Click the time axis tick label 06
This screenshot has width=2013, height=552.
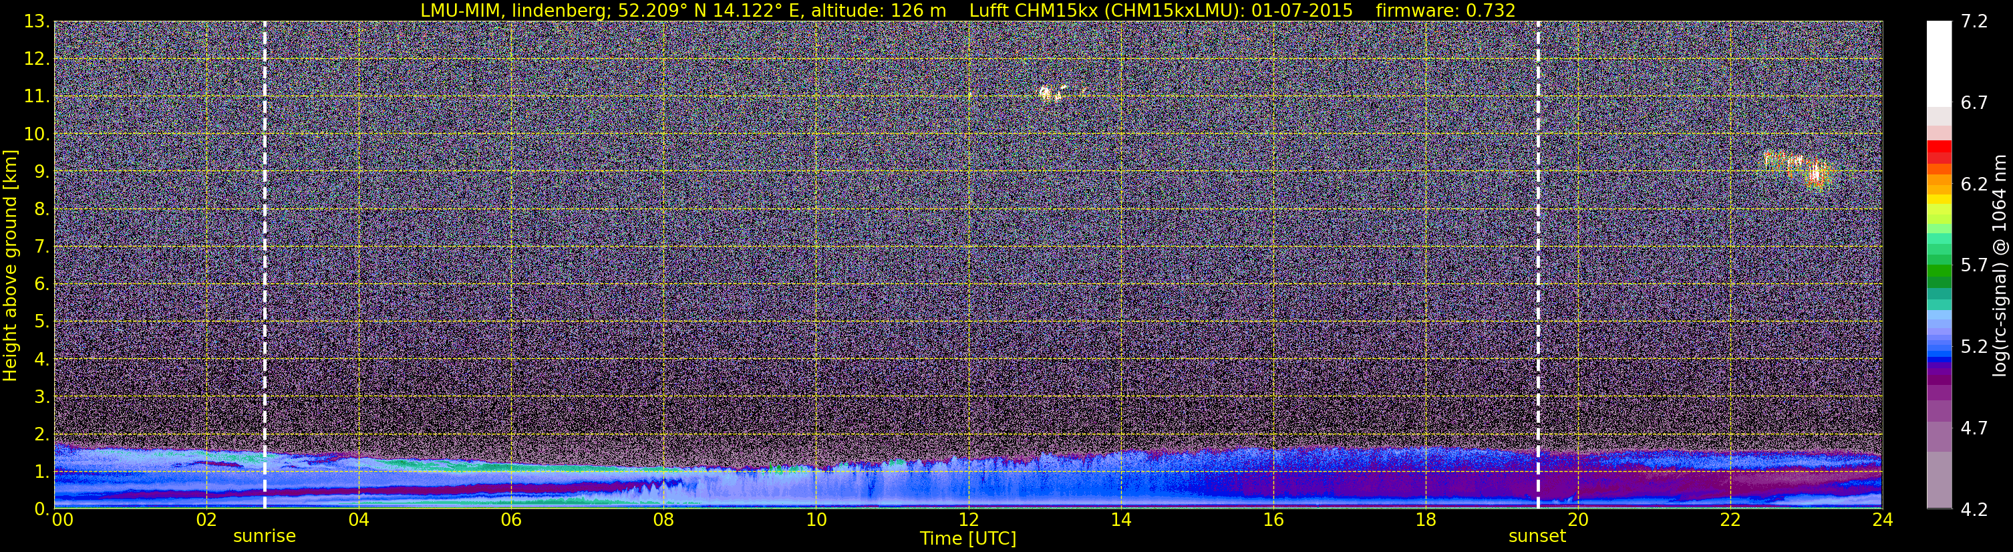(x=511, y=520)
